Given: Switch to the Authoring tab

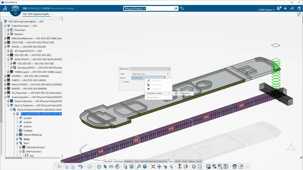Looking at the screenshot, I should coord(118,161).
